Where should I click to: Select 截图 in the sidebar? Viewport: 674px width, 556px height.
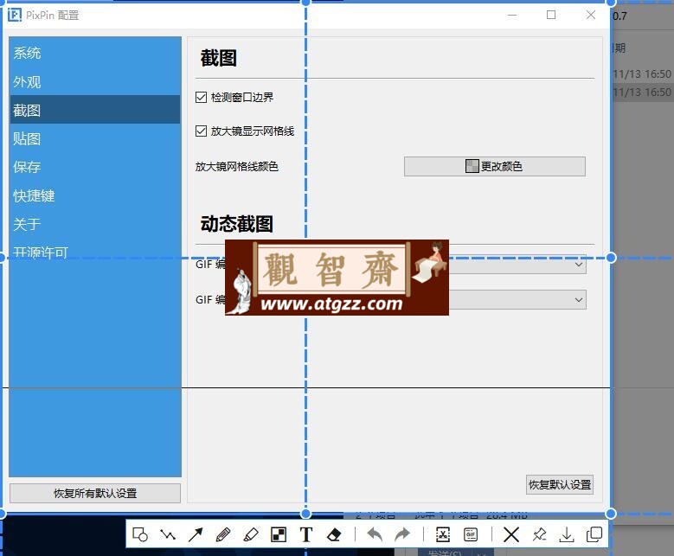(95, 110)
